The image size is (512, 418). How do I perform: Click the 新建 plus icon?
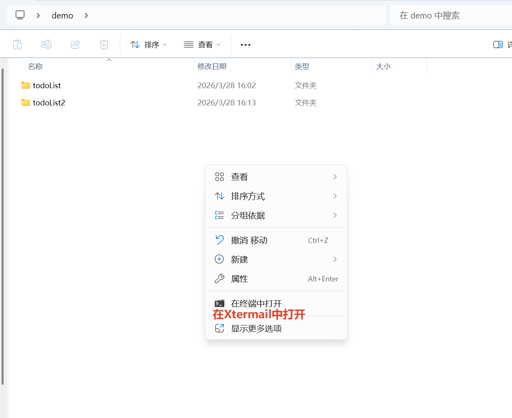219,259
